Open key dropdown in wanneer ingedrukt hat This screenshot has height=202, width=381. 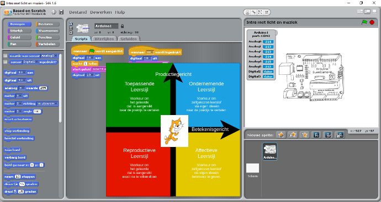[x=150, y=52]
